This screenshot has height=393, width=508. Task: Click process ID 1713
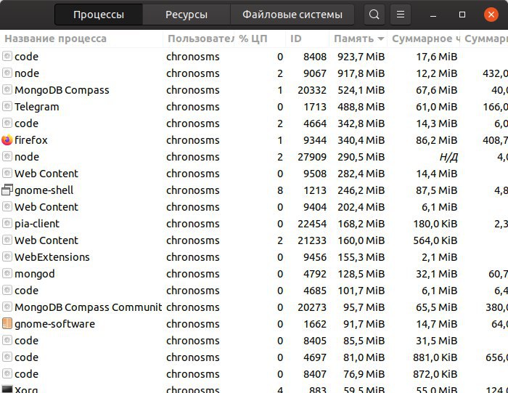tap(315, 107)
